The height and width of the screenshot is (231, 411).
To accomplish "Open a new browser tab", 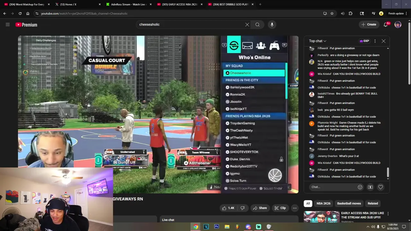I will (x=260, y=4).
